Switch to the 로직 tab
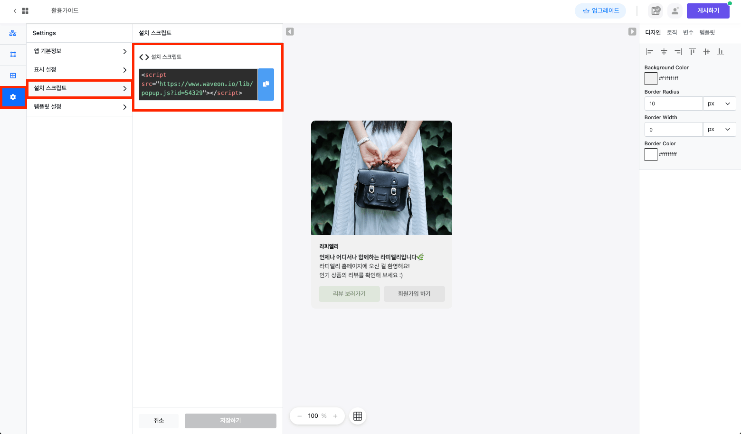 (x=672, y=32)
